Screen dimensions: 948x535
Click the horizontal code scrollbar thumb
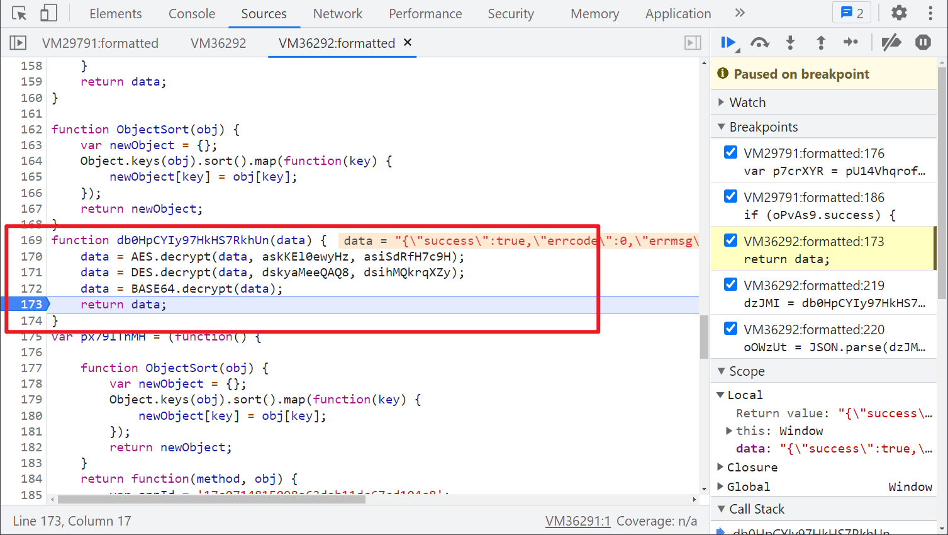point(211,499)
